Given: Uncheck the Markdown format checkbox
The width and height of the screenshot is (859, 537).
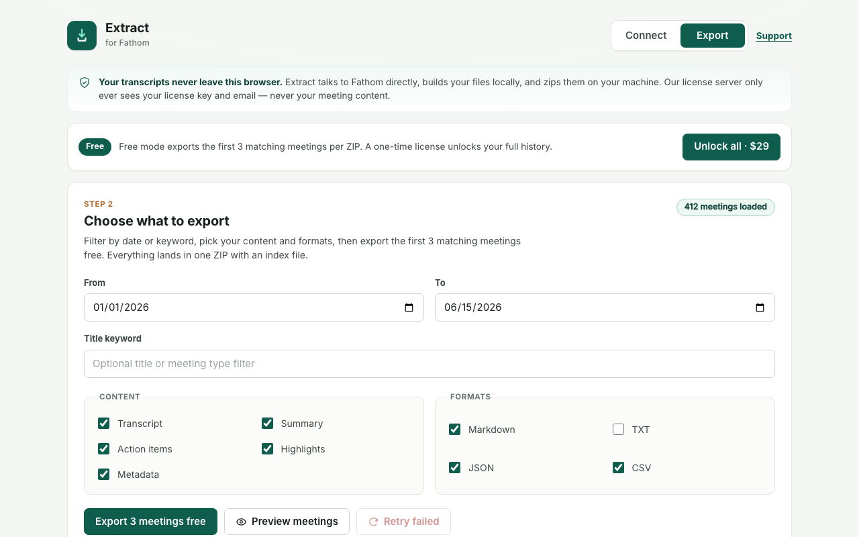Looking at the screenshot, I should pos(455,430).
